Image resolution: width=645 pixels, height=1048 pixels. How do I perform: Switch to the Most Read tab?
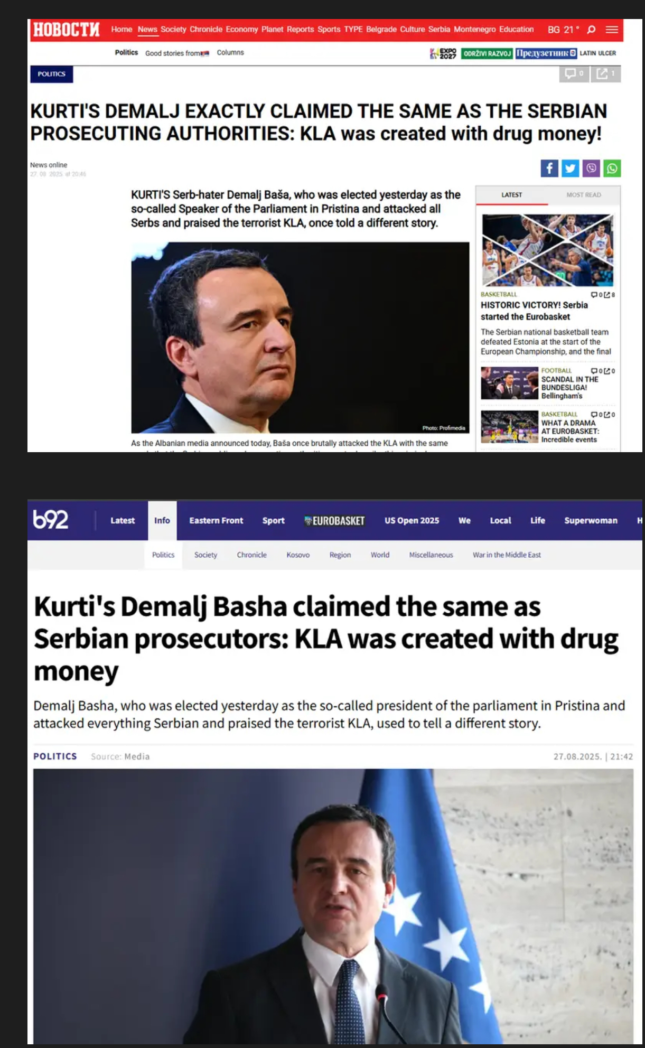click(x=583, y=195)
